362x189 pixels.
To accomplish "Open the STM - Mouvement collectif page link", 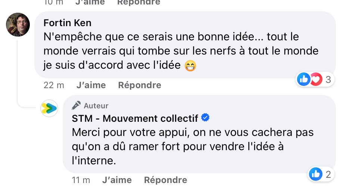I will (x=135, y=118).
